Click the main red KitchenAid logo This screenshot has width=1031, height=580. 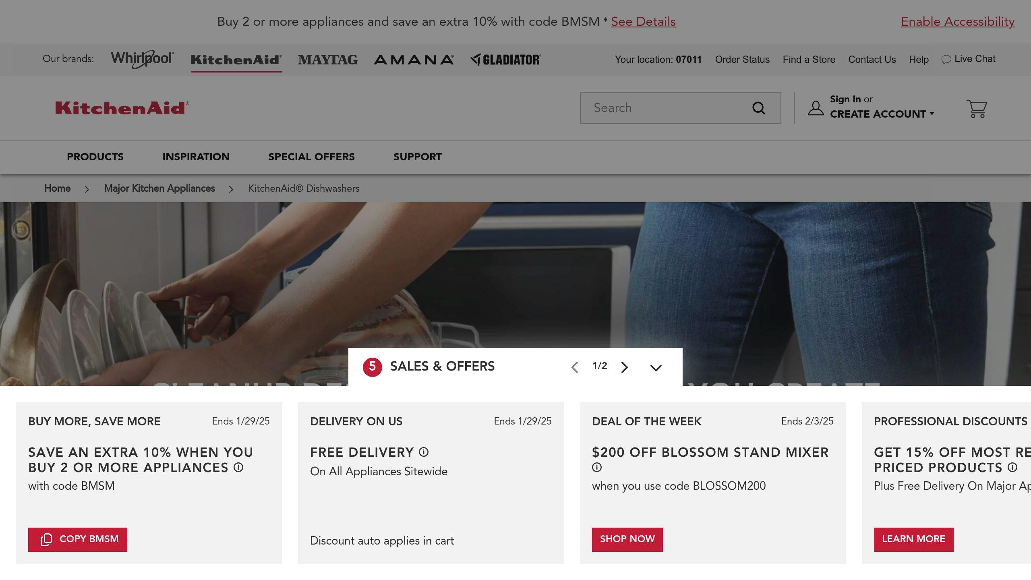click(122, 108)
